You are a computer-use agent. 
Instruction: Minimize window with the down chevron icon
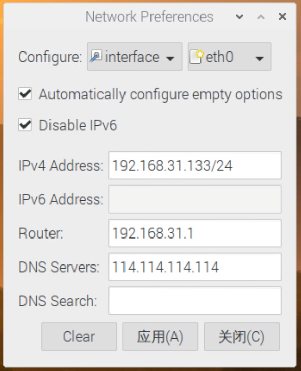tap(239, 17)
